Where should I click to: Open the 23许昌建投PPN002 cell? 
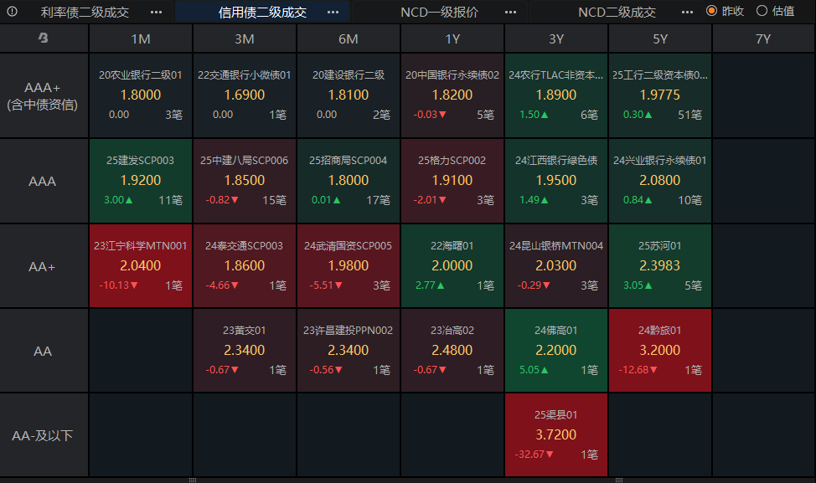[x=349, y=351]
